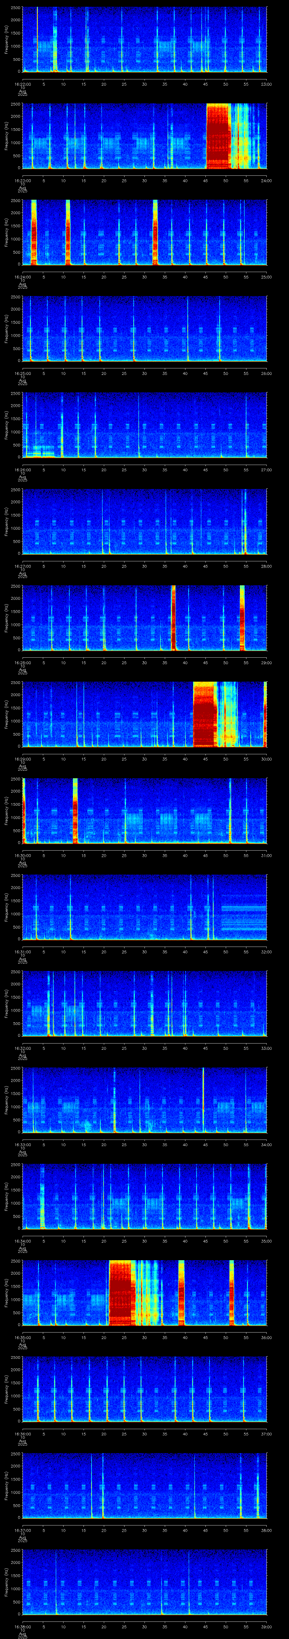Viewport: 289px width, 1639px height.
Task: Click the Frequency (Hz) axis title of 16:22:00 plot
Action: tap(6, 40)
